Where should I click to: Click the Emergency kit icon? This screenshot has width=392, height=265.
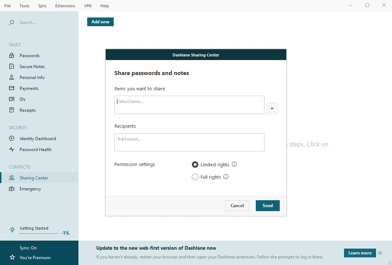[x=12, y=189]
